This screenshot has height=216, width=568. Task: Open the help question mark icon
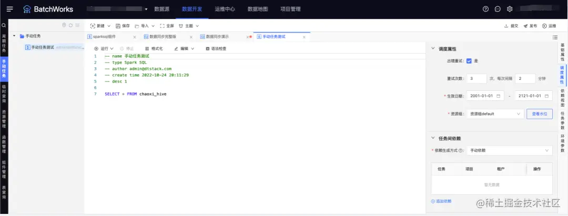[x=486, y=9]
